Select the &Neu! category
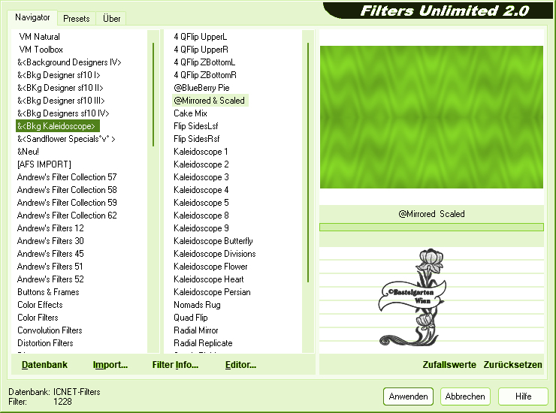The image size is (556, 413). [28, 152]
